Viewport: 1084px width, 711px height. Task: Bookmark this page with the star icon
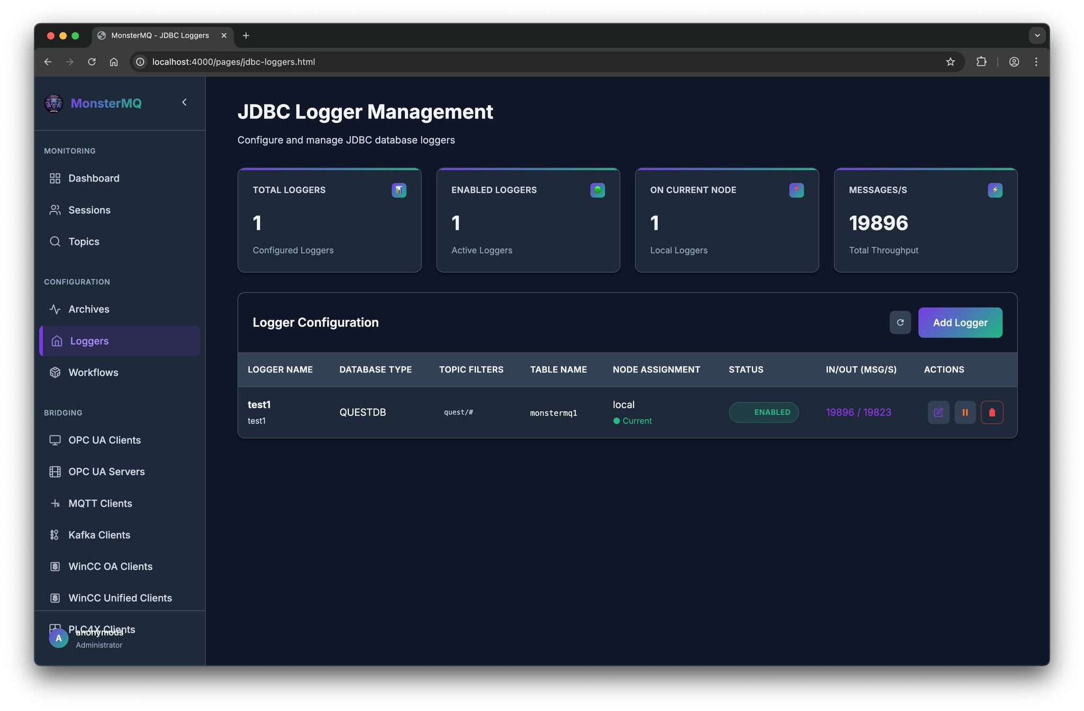tap(950, 62)
